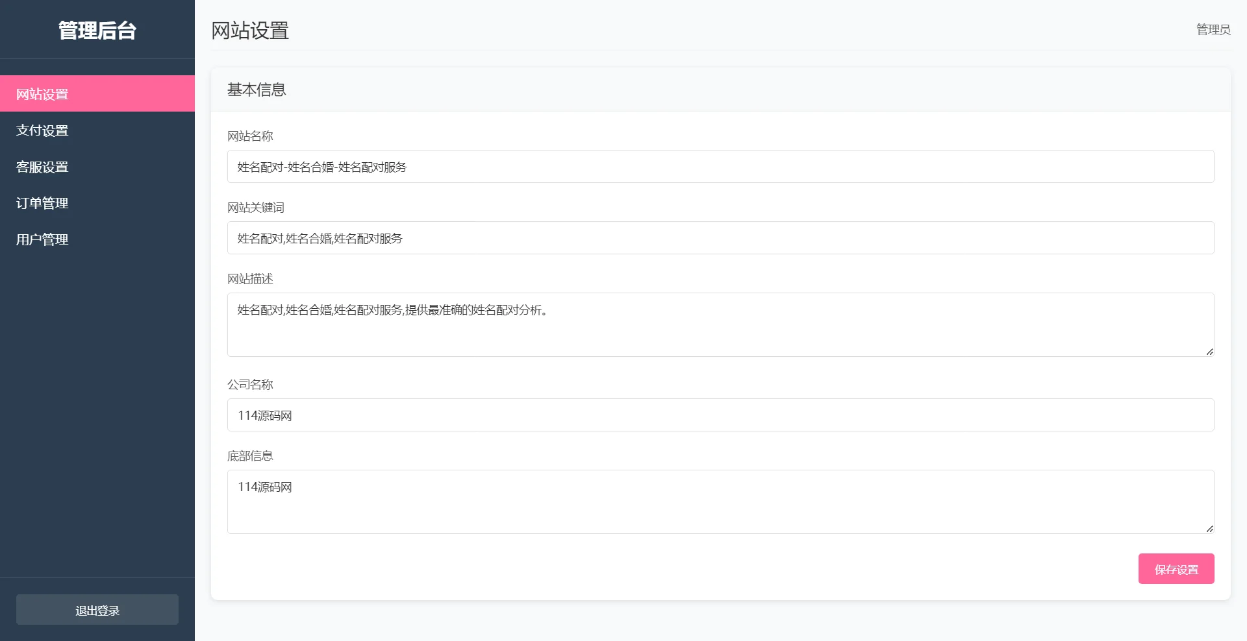Select the 公司名称 input field

(721, 415)
